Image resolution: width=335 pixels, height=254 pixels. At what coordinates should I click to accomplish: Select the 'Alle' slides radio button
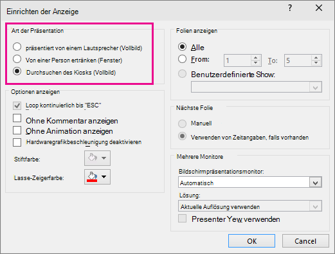[x=182, y=47]
